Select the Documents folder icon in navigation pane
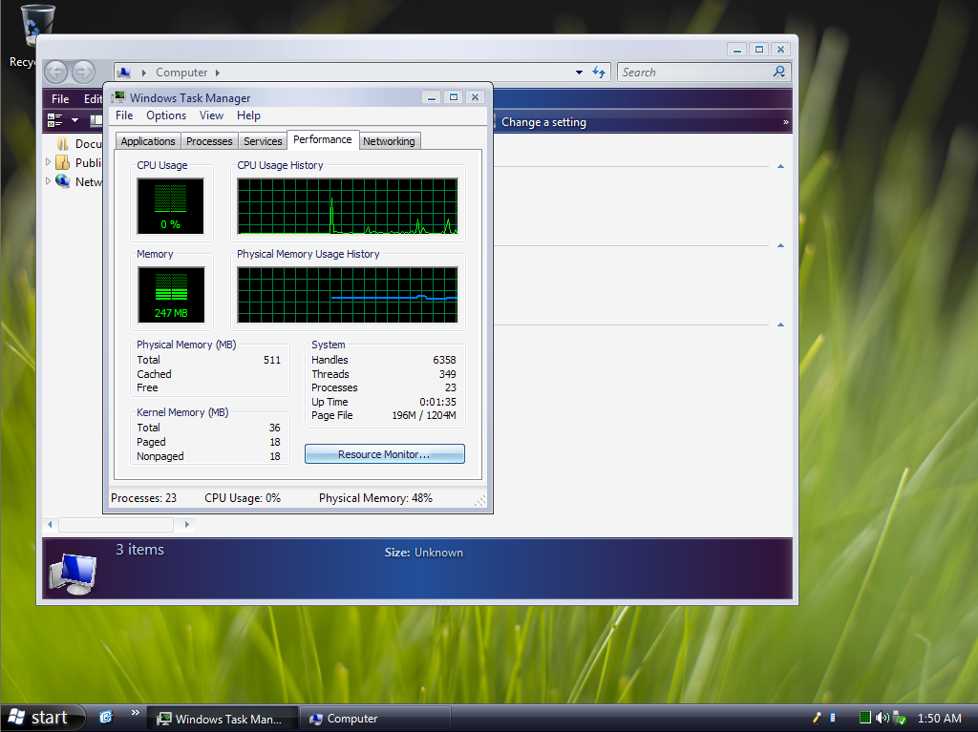The width and height of the screenshot is (978, 732). point(62,144)
